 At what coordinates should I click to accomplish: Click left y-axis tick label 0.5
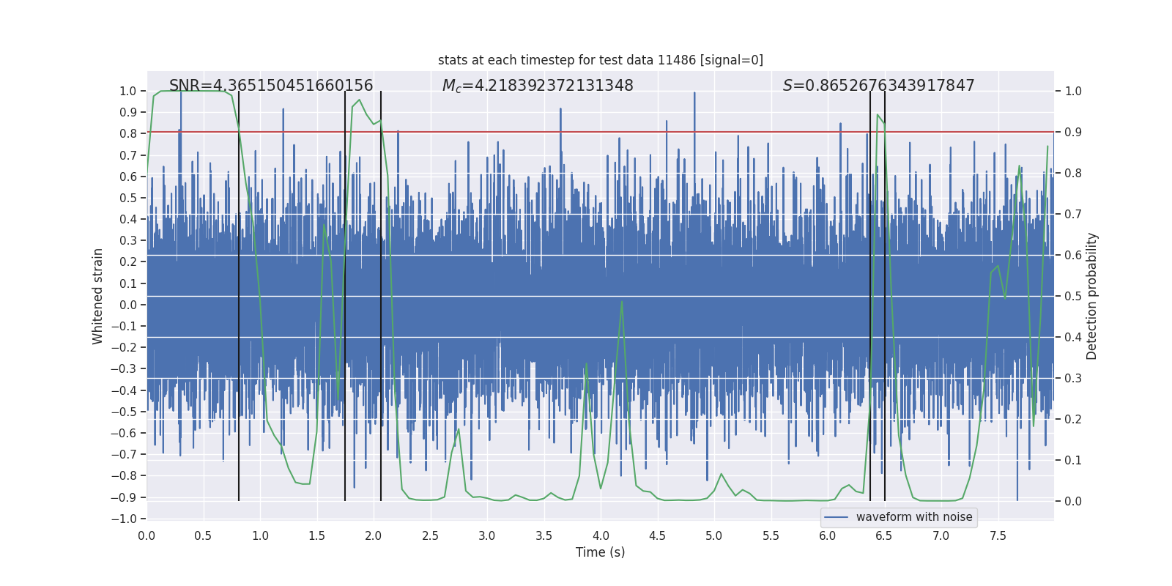127,198
